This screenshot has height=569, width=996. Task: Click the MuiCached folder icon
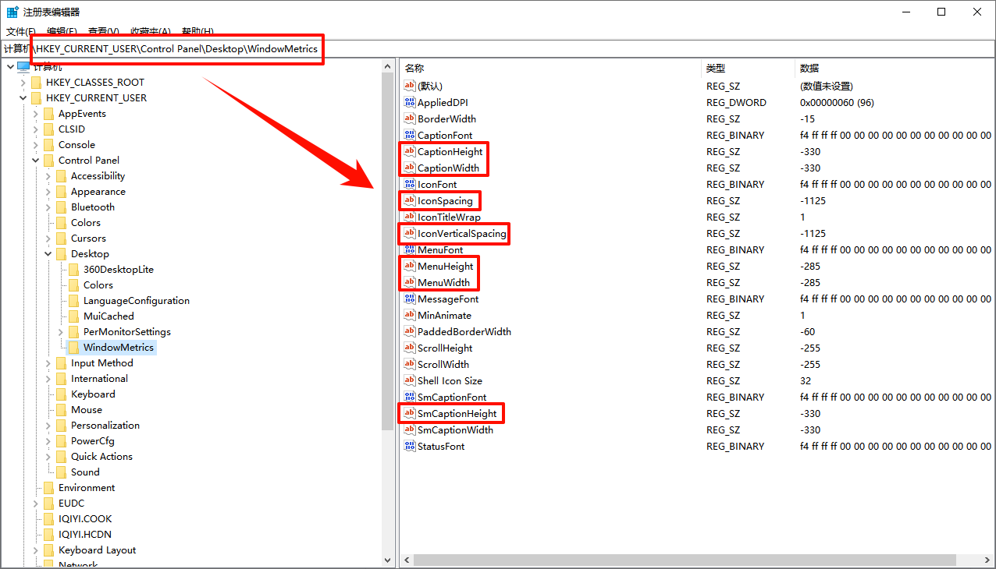(x=74, y=316)
